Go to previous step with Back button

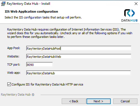click(74, 101)
